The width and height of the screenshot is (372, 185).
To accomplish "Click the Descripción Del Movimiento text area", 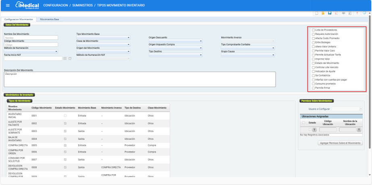I will 139,79.
